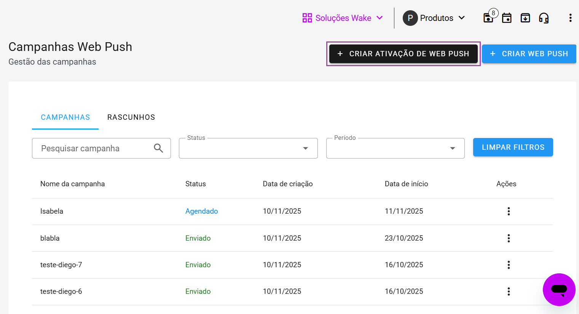Screen dimensions: 579x314
Task: Open the top-bar kebab three-dot menu
Action: click(570, 18)
